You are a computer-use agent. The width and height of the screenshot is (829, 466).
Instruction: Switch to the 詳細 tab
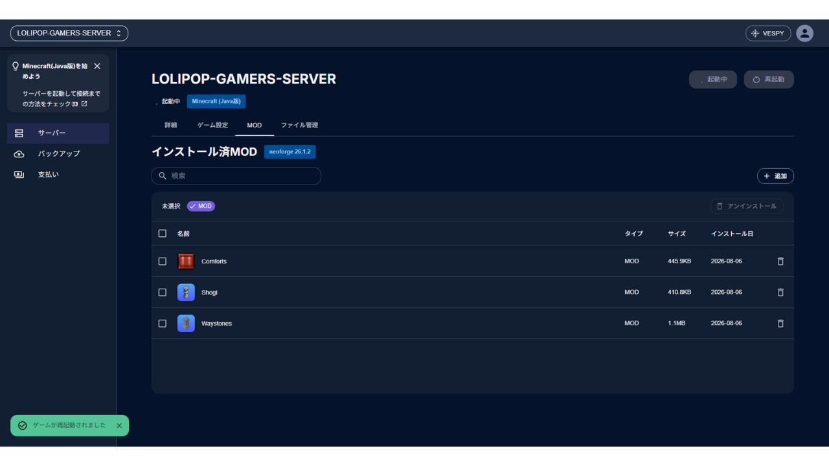tap(171, 126)
